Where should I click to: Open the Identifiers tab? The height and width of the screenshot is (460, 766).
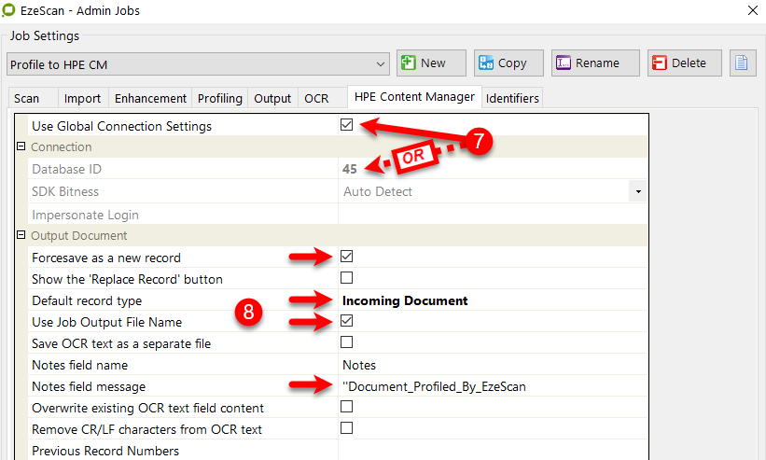pos(512,98)
